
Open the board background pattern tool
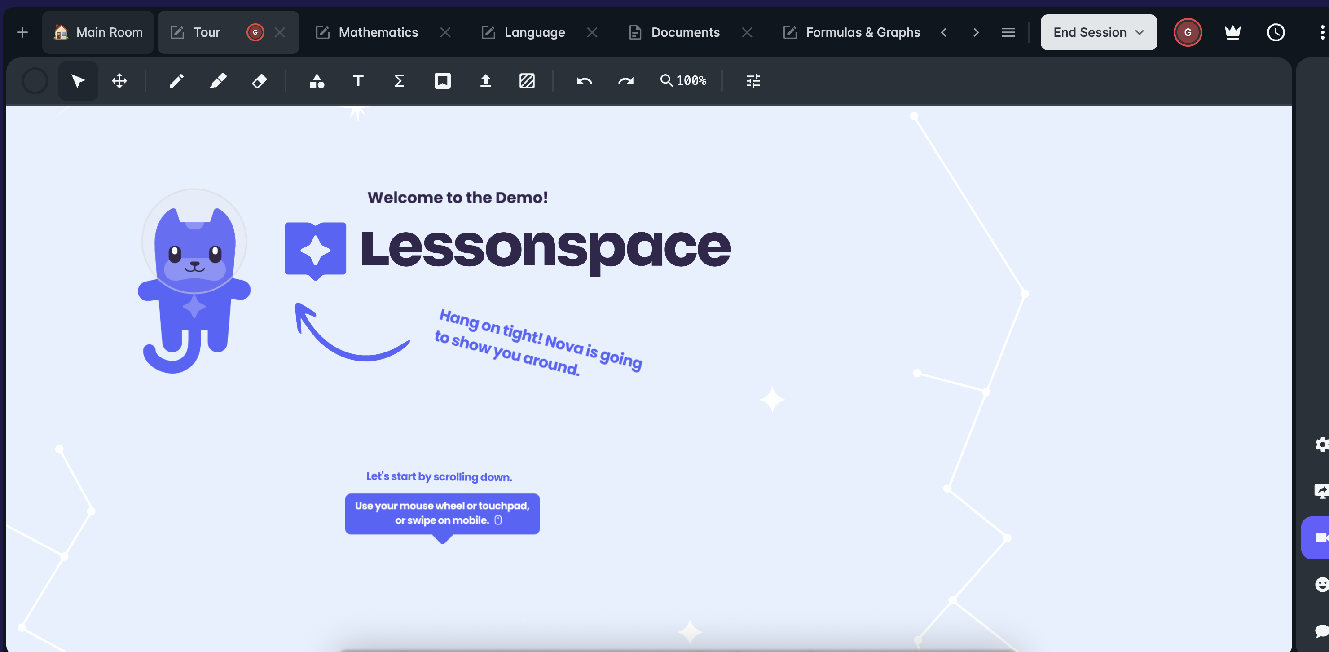[527, 81]
